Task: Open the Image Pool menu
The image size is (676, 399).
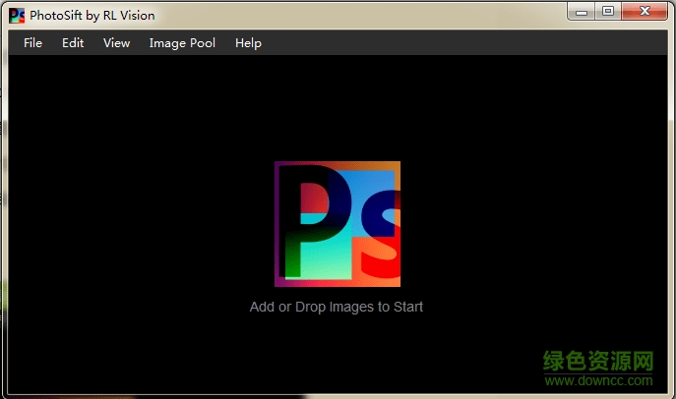Action: pos(182,43)
